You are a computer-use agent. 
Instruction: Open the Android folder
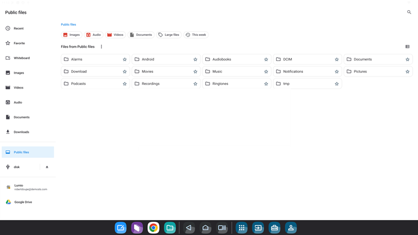[x=166, y=59]
